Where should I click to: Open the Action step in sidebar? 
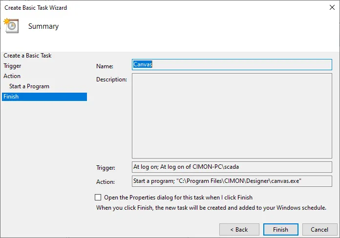[12, 76]
